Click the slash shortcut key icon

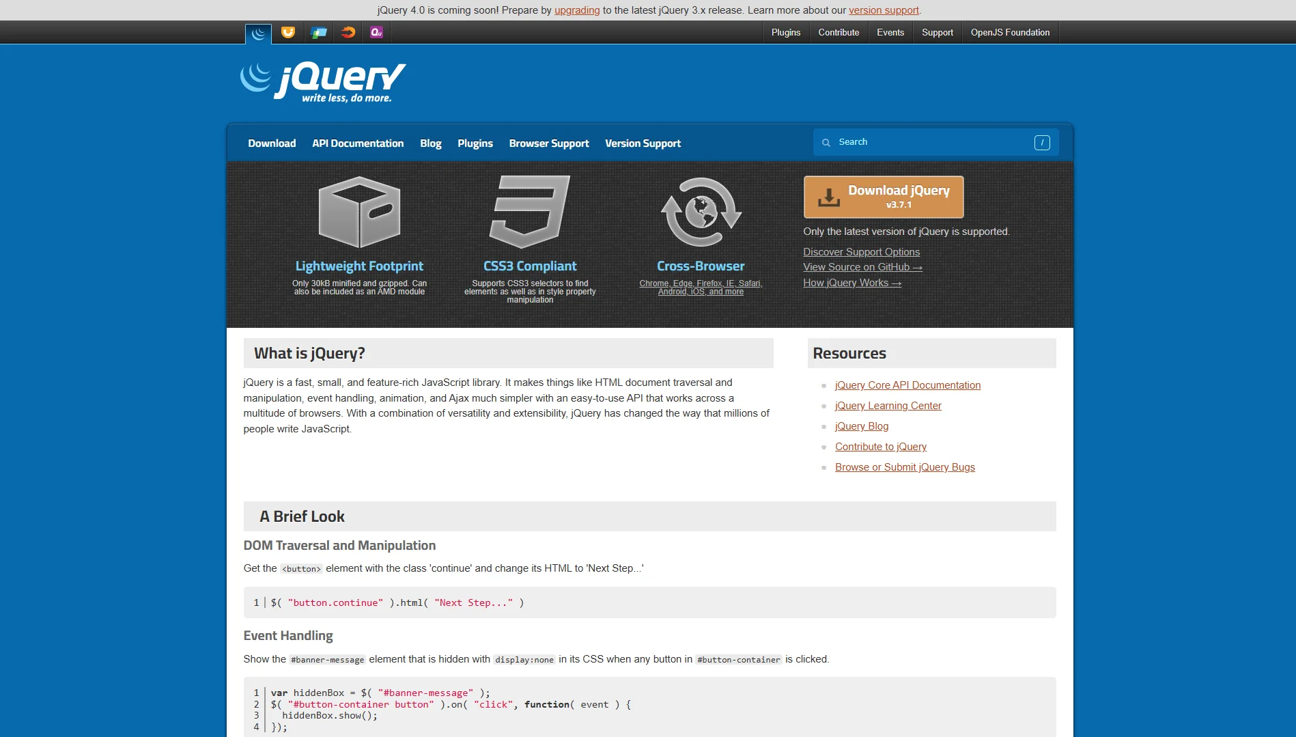pos(1042,143)
